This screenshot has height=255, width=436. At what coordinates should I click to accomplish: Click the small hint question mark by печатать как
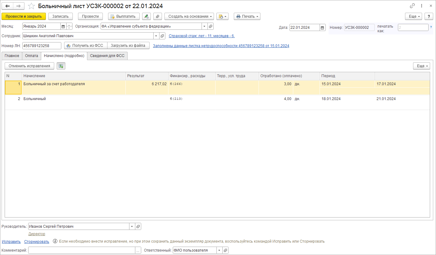click(x=431, y=27)
